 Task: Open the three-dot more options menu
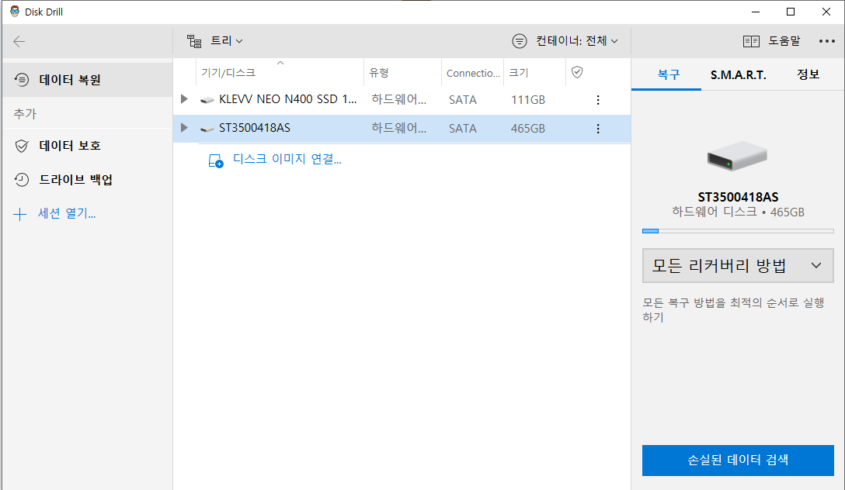click(826, 40)
